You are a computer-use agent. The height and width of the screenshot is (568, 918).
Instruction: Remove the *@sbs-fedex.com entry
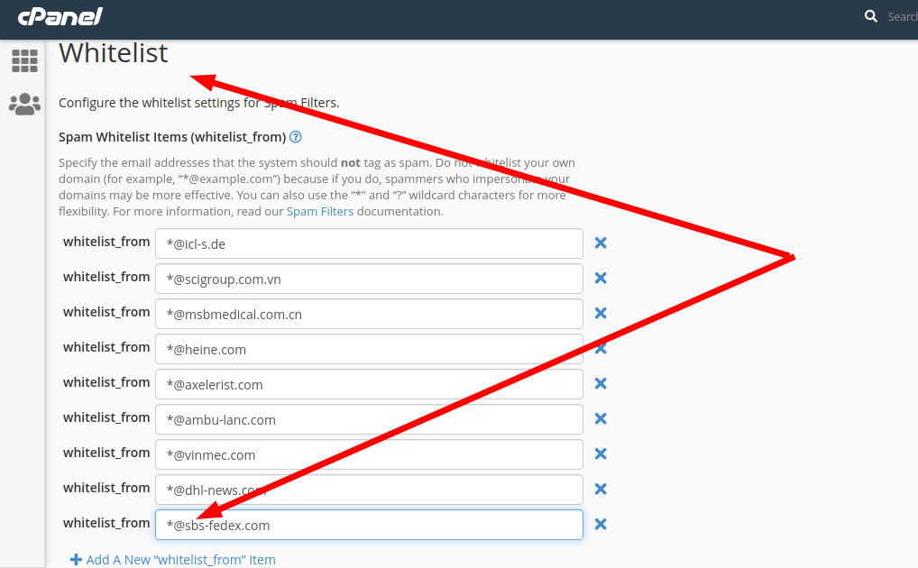click(601, 524)
